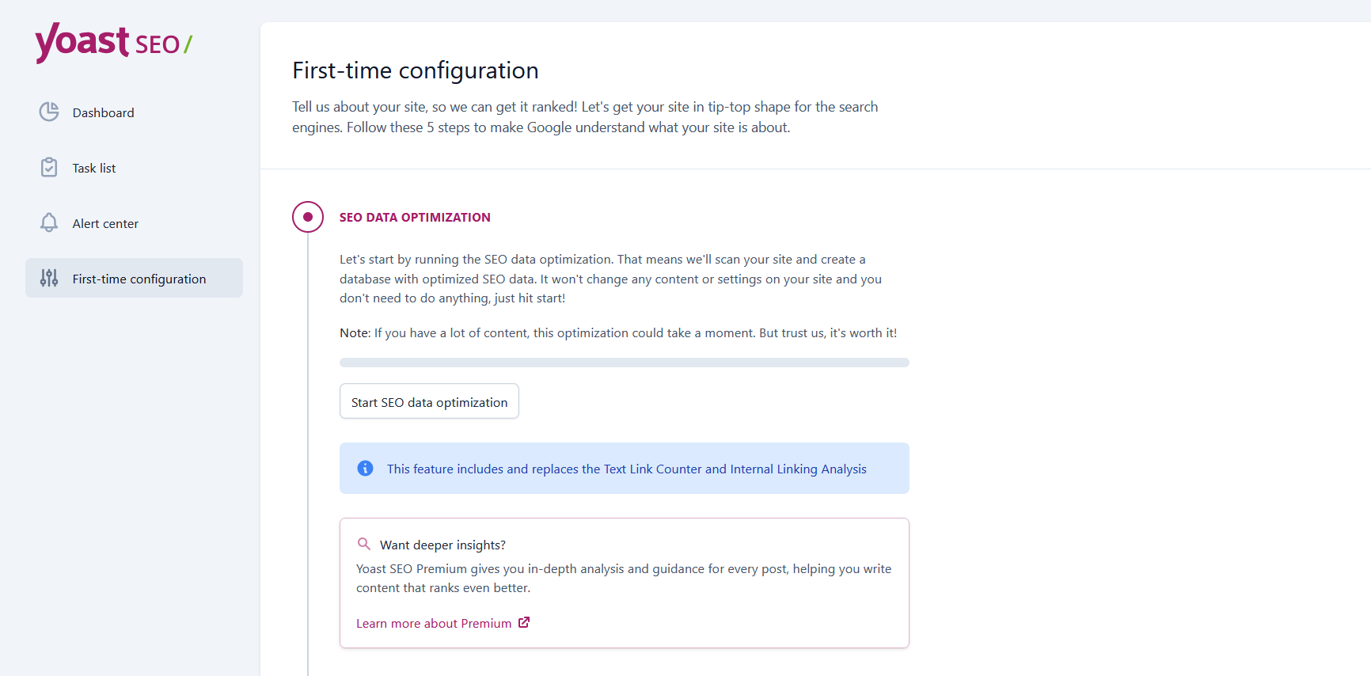This screenshot has width=1371, height=676.
Task: Click the Dashboard pie chart icon
Action: (49, 112)
